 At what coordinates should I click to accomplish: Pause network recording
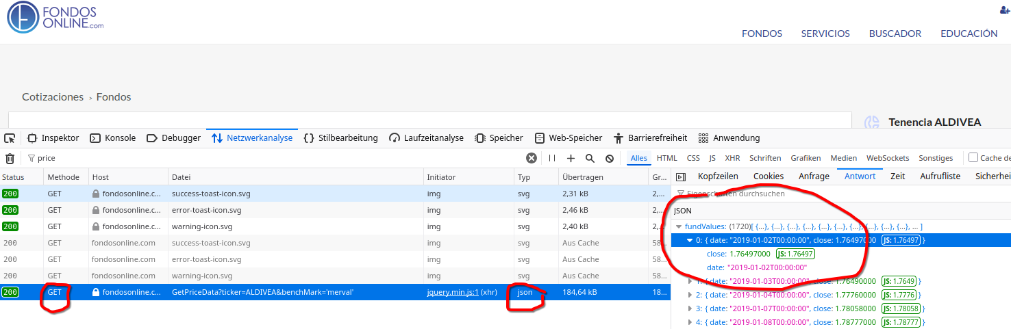552,158
